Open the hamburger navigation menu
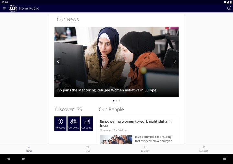 (x=4, y=8)
